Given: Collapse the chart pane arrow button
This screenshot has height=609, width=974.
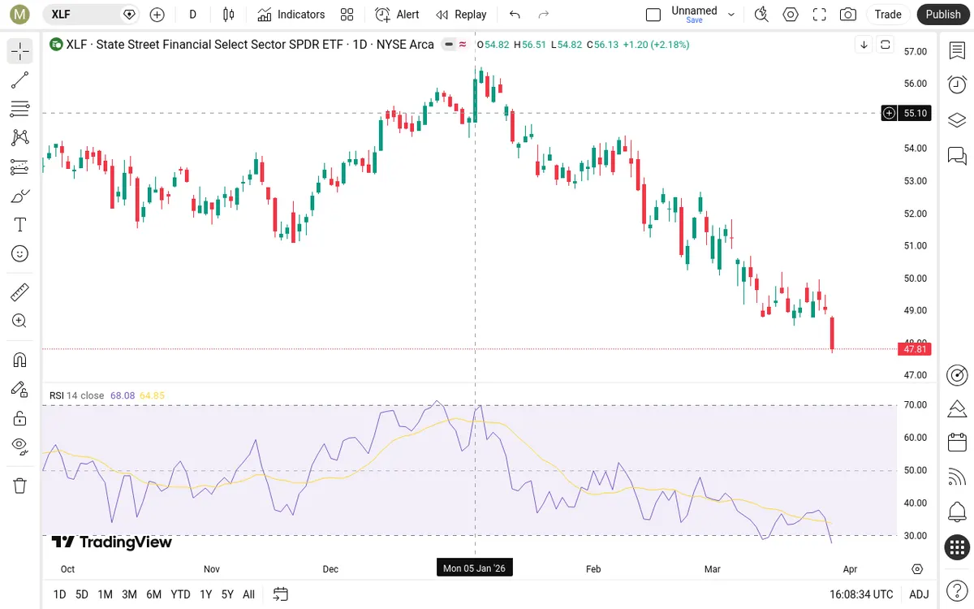Looking at the screenshot, I should click(x=864, y=45).
